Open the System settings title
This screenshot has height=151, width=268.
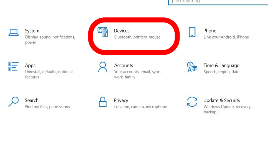coord(32,31)
